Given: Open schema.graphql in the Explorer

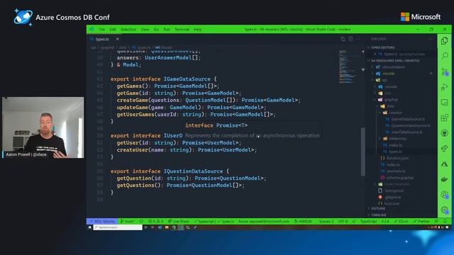Looking at the screenshot, I should click(x=400, y=178).
